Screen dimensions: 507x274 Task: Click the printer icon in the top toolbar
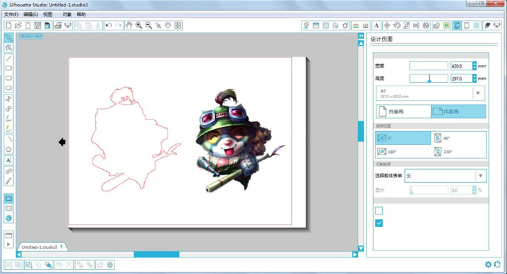[58, 26]
